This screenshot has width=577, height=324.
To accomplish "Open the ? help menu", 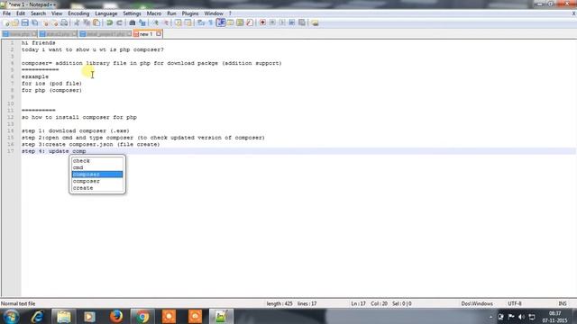I will click(231, 13).
